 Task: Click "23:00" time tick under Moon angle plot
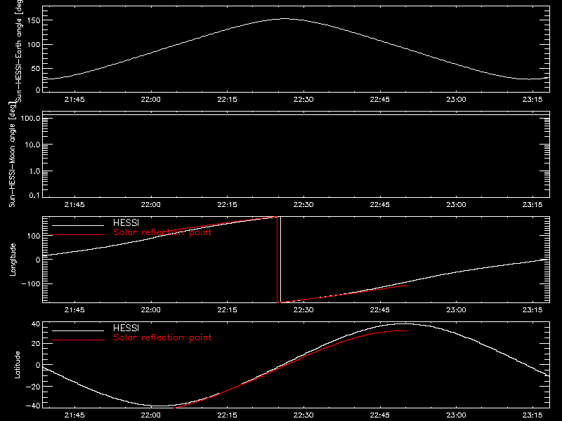point(456,205)
